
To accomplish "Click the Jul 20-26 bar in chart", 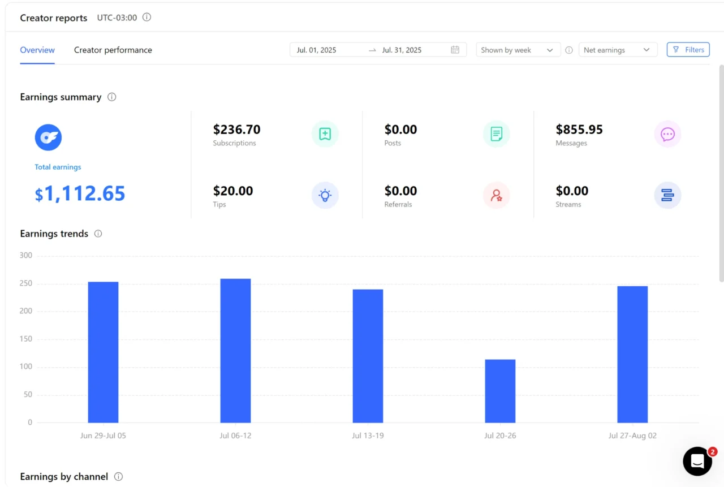I will pyautogui.click(x=500, y=391).
